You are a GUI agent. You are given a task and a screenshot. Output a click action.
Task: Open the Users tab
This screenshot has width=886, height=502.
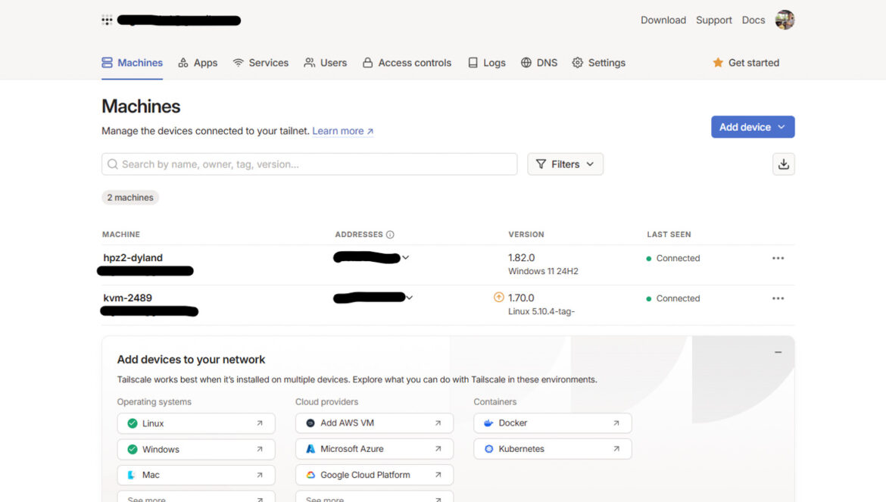[x=326, y=63]
